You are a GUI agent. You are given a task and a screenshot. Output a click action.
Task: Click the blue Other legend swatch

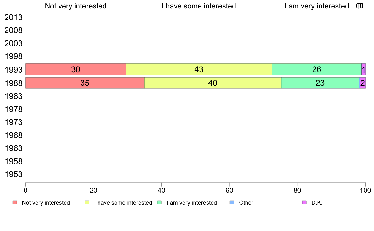point(232,202)
